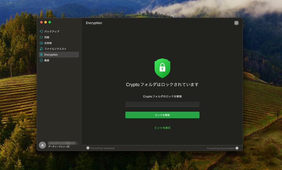282x170 pixels.
Task: Click the 概要 info icon
Action: (x=41, y=60)
